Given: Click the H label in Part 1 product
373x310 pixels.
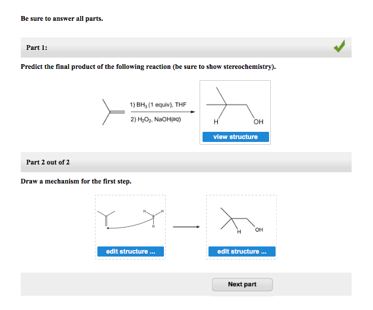Looking at the screenshot, I should (216, 122).
